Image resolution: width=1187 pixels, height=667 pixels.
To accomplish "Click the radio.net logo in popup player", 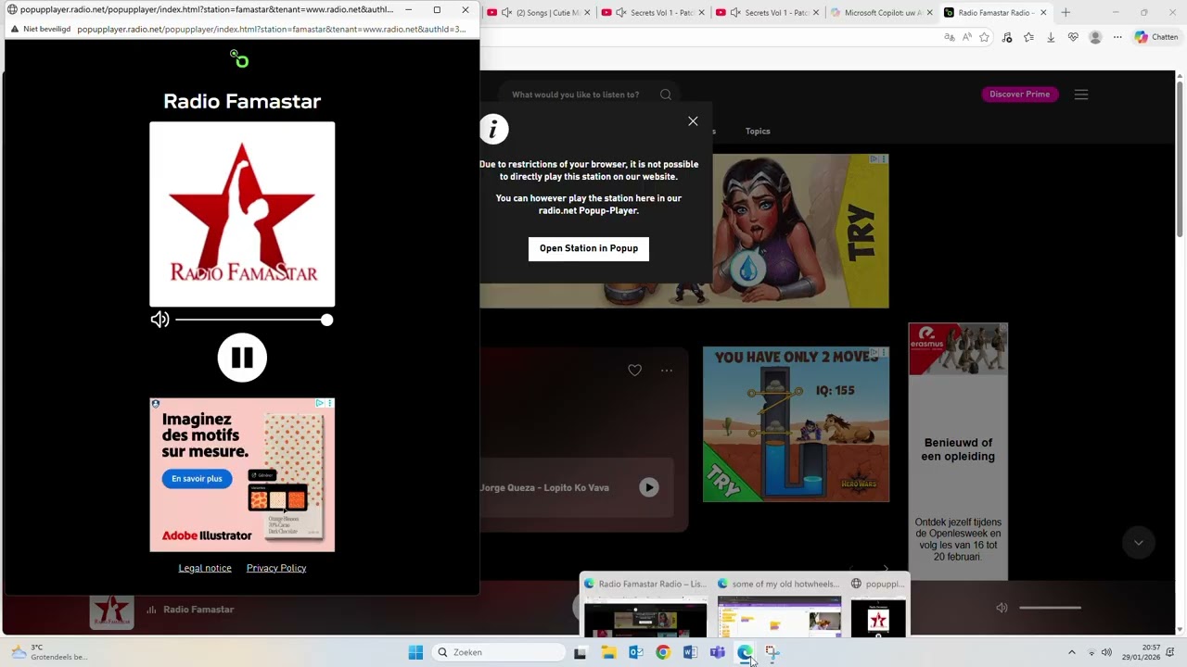I will [x=239, y=59].
